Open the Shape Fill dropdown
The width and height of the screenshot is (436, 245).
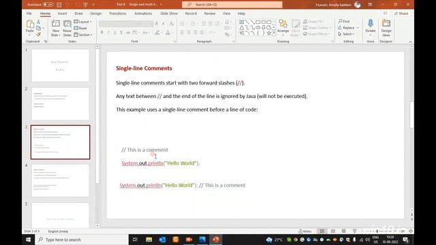314,21
